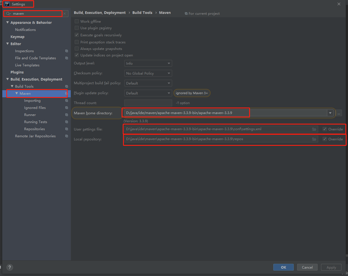Screen dimensions: 348x276
Task: Open the Inspections settings page
Action: (x=24, y=51)
